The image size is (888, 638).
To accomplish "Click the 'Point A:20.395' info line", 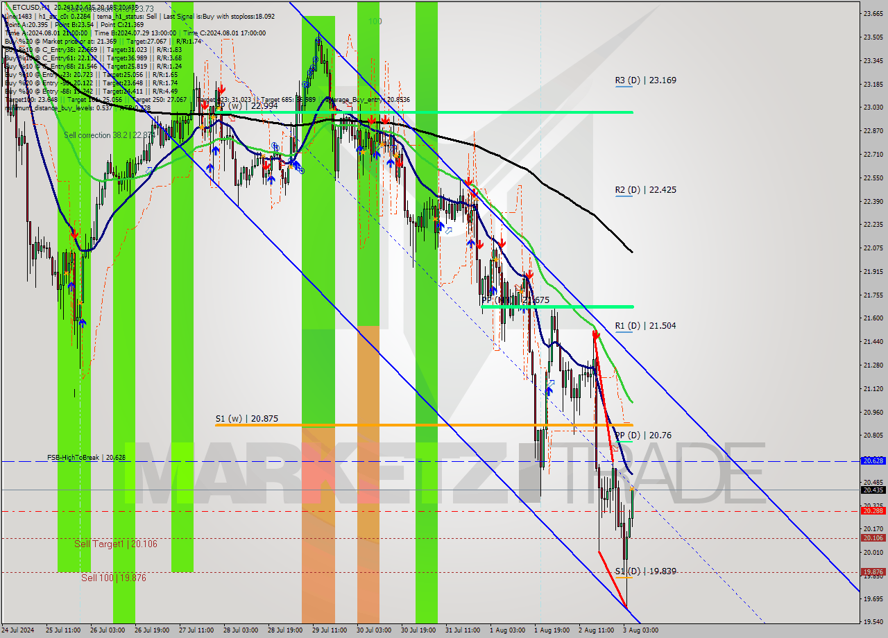I will pyautogui.click(x=28, y=24).
